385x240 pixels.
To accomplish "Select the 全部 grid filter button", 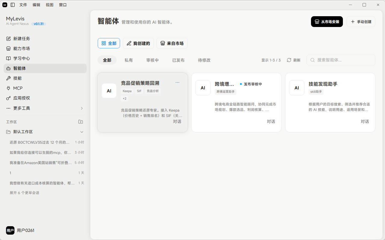I will [109, 43].
